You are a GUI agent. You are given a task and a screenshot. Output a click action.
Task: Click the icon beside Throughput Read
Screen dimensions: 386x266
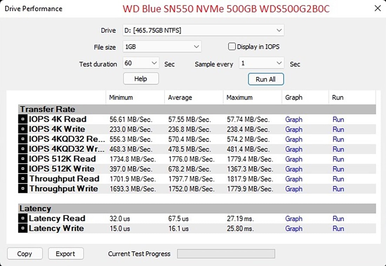(x=22, y=179)
